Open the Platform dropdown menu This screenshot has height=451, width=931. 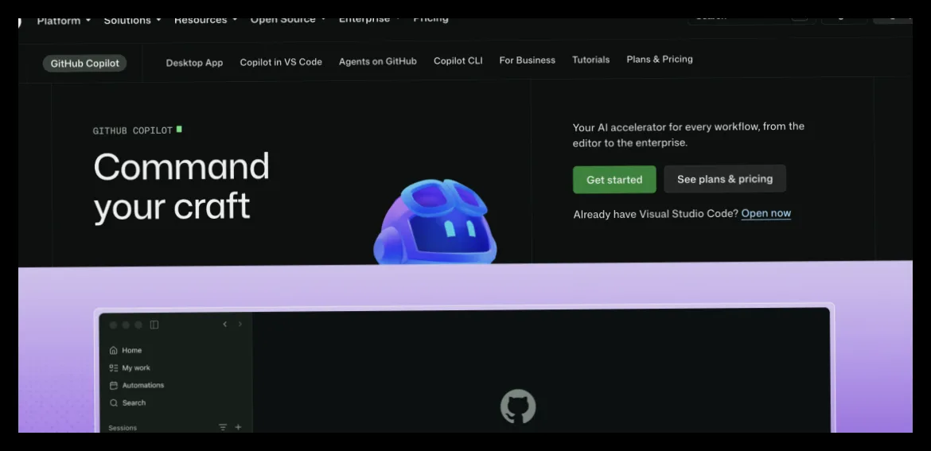(64, 21)
